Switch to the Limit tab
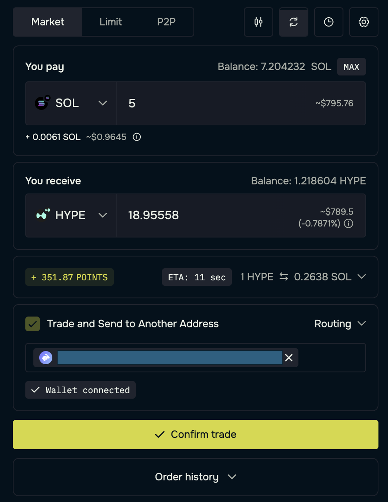Viewport: 388px width, 502px height. point(111,22)
